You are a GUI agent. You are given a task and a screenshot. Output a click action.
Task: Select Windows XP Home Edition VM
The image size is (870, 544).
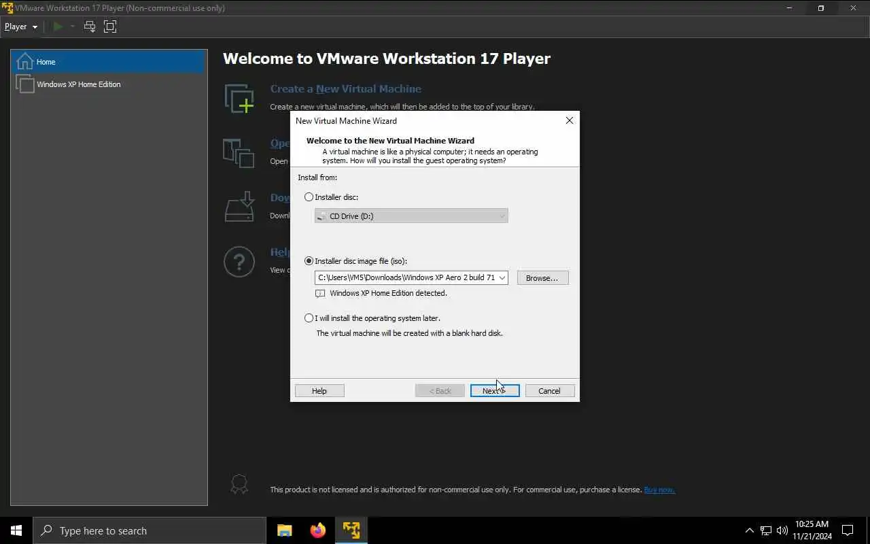109,84
